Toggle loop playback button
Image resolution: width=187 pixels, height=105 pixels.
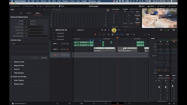click(x=119, y=30)
